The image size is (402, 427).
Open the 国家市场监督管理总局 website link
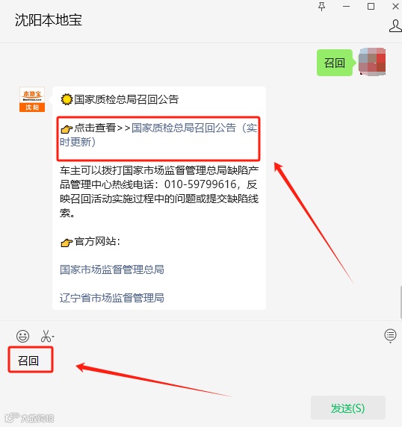[112, 269]
